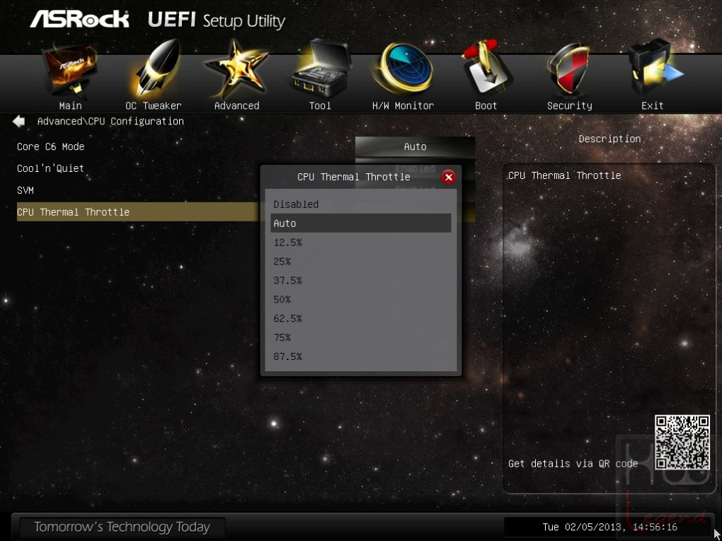Open the Security tab label

point(570,106)
